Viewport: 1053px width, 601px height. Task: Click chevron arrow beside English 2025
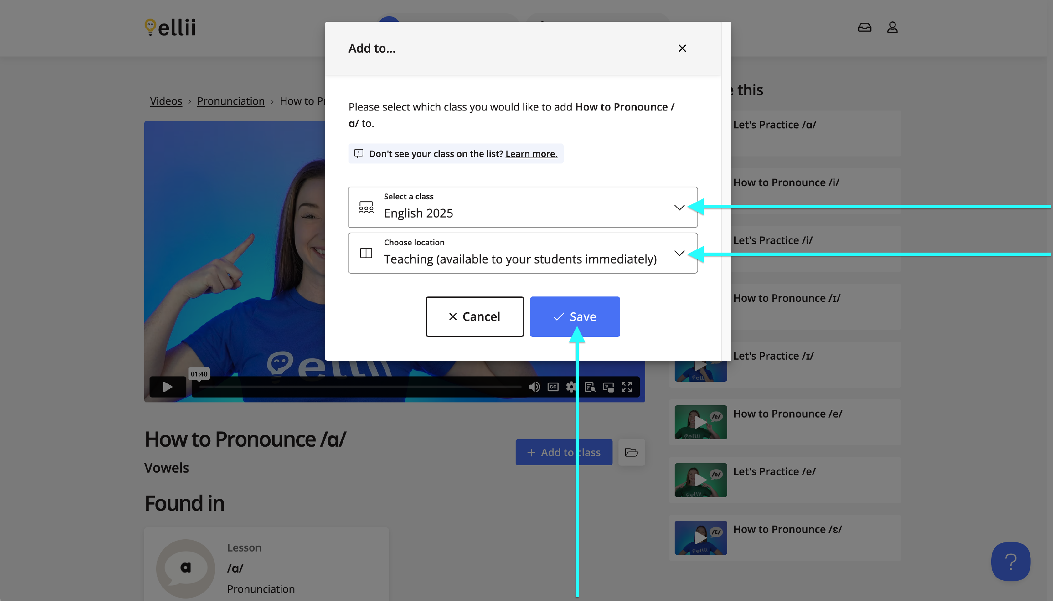pos(679,207)
